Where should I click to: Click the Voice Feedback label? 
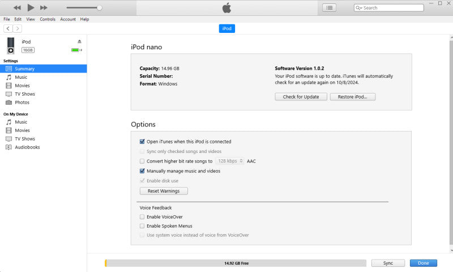click(x=156, y=208)
